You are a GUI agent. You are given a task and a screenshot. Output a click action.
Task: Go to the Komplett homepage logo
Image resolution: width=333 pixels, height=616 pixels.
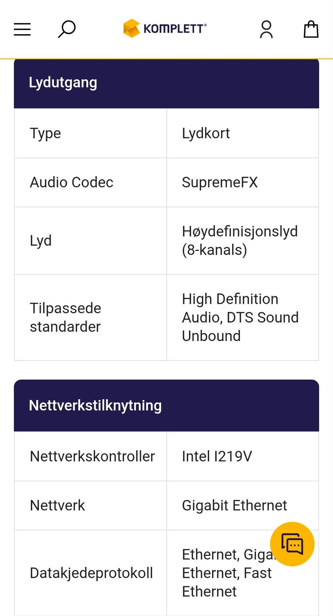pyautogui.click(x=165, y=28)
